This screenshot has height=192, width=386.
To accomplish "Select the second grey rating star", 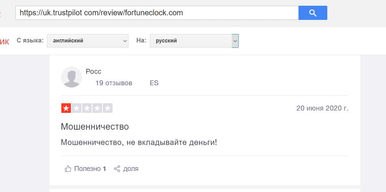I will pos(76,108).
